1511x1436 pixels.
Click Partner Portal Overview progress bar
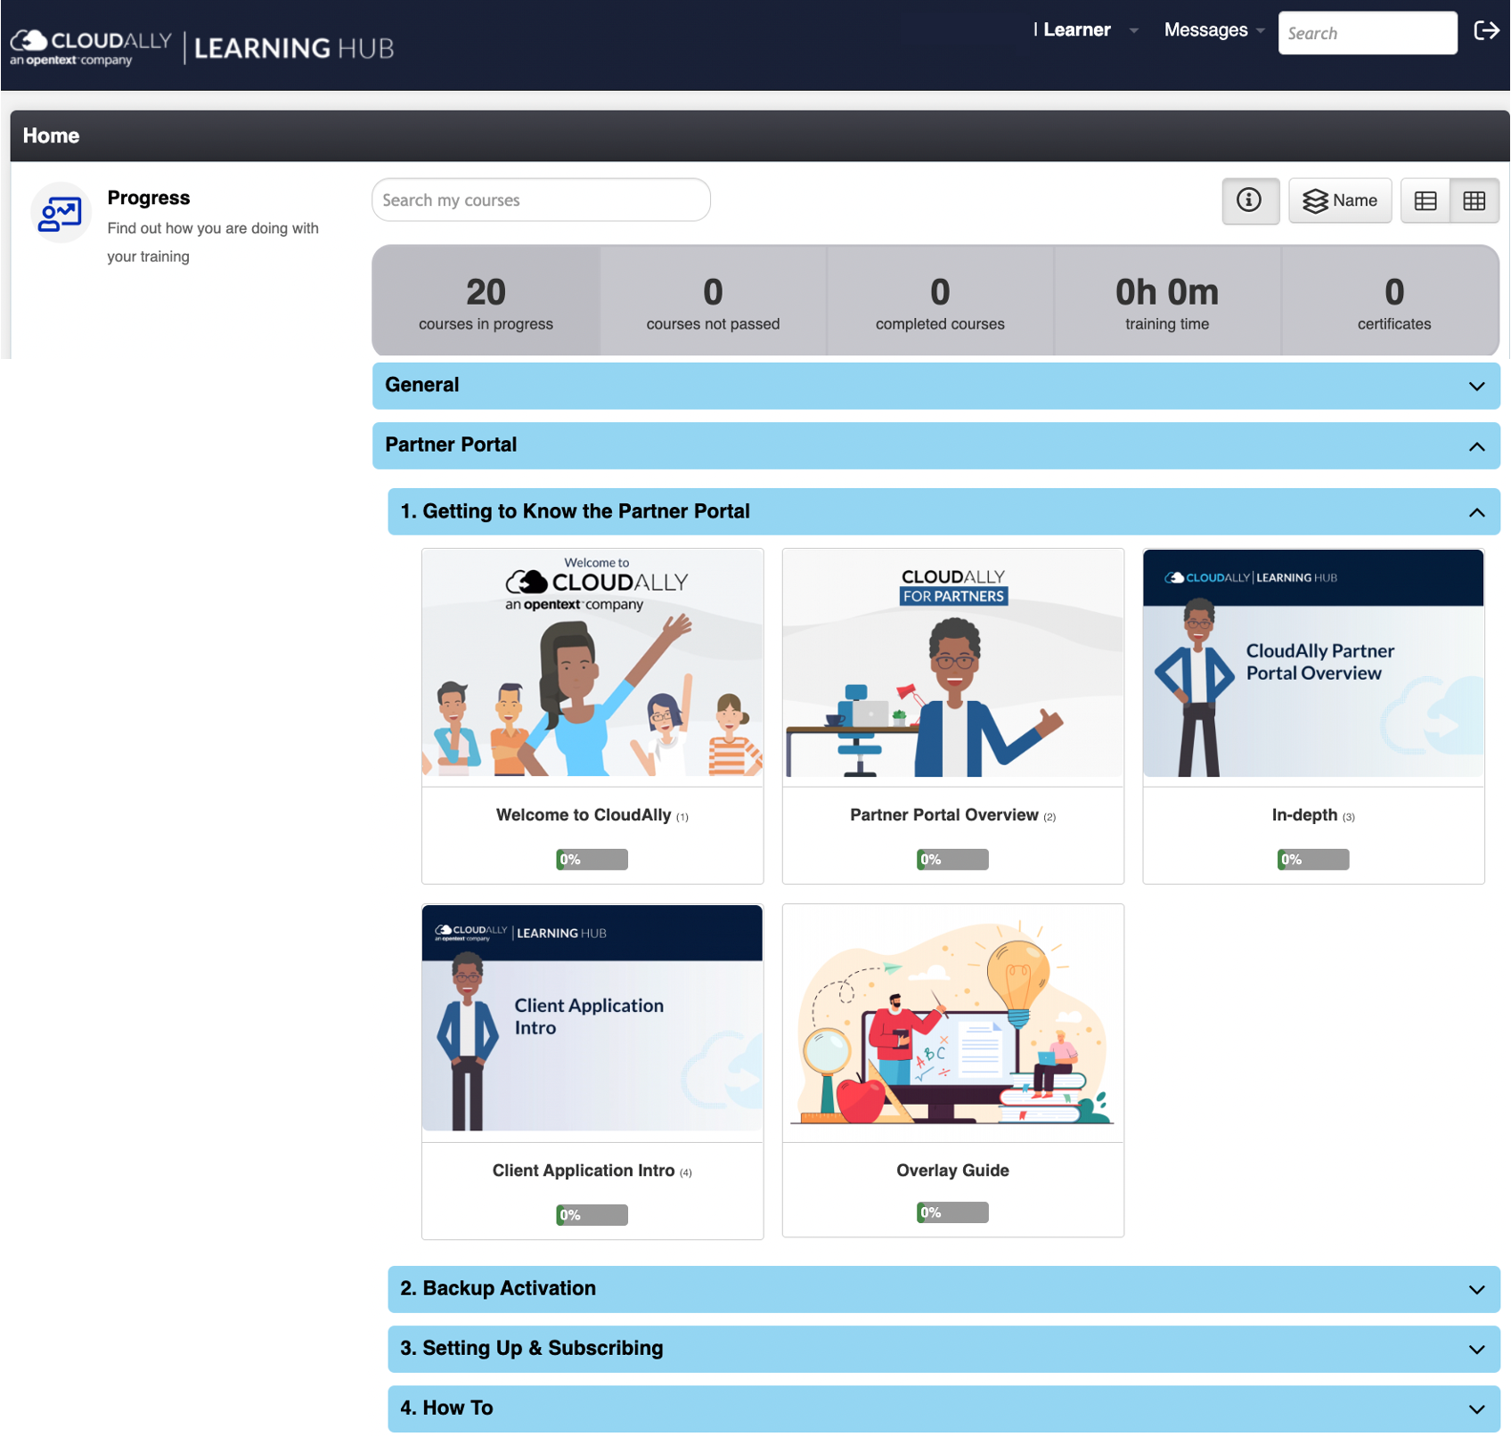(x=952, y=860)
